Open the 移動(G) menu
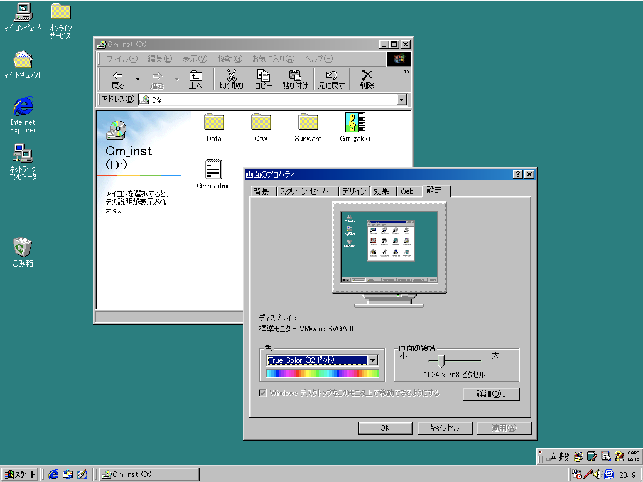 (x=230, y=59)
